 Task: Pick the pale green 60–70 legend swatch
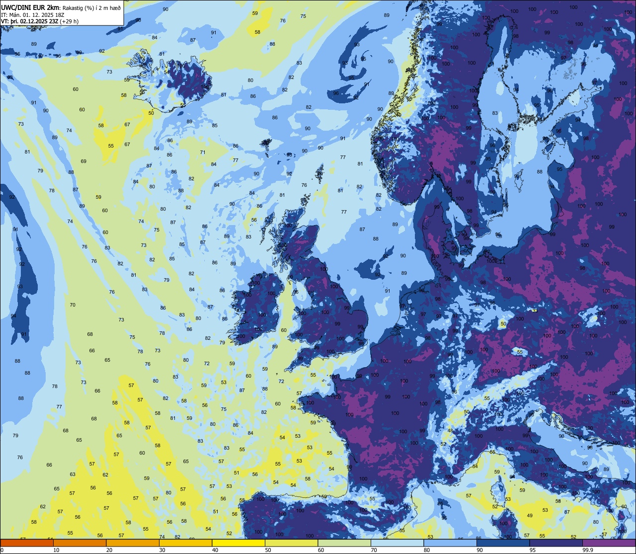(344, 543)
